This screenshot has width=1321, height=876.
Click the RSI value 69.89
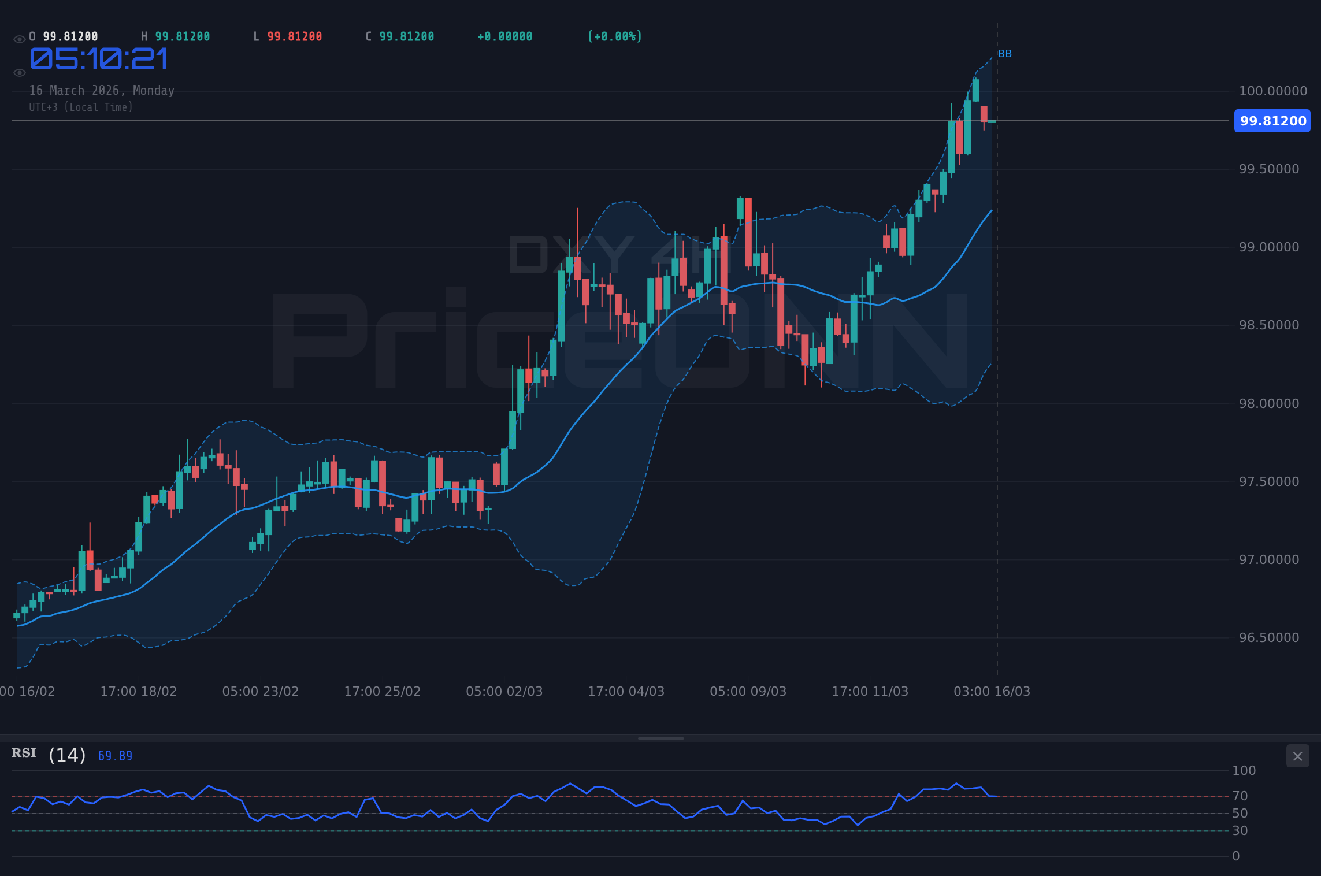(x=114, y=755)
